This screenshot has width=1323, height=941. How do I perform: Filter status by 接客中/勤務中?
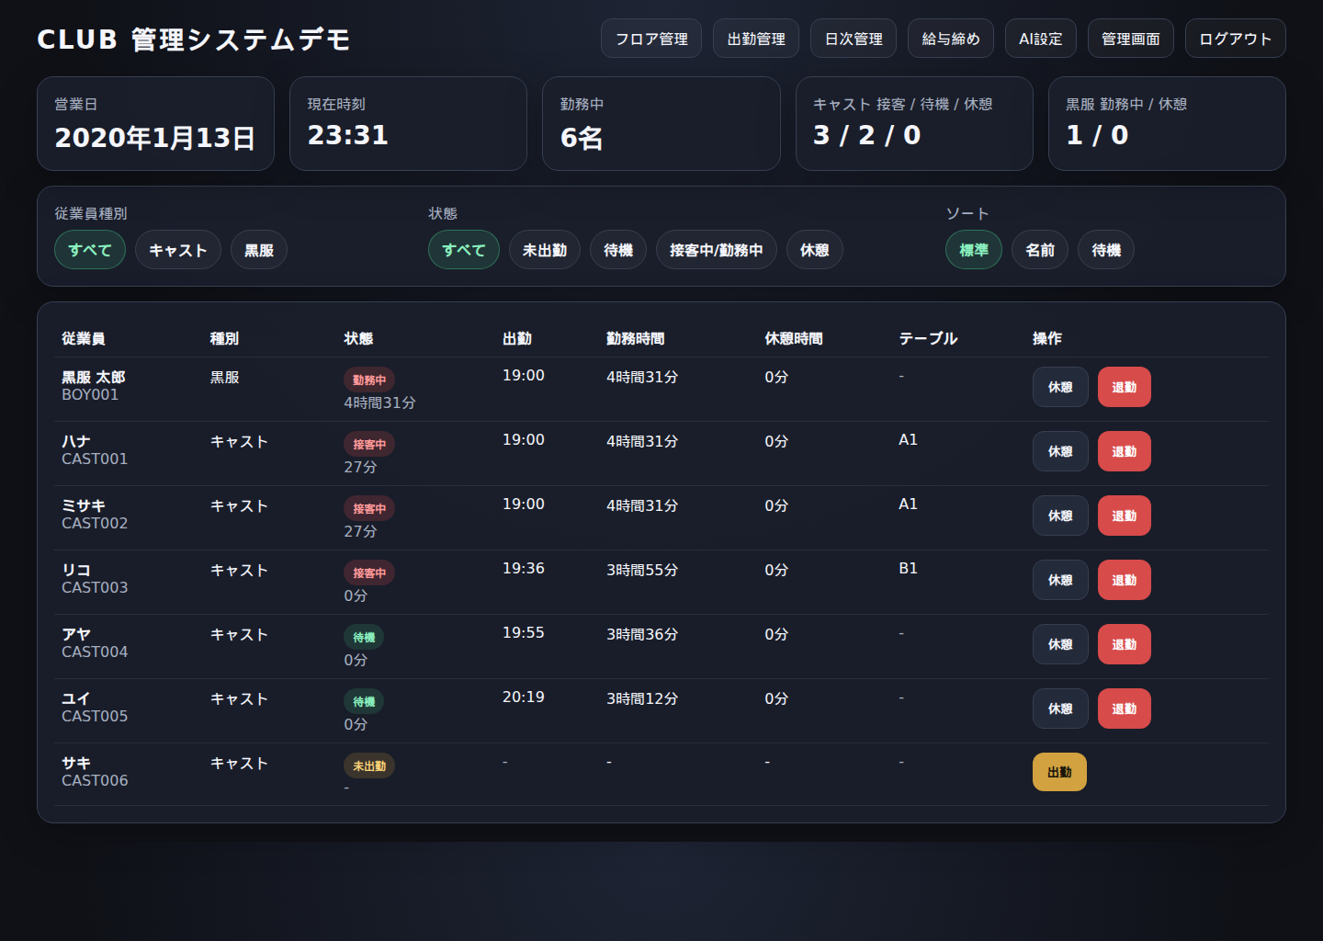[717, 250]
